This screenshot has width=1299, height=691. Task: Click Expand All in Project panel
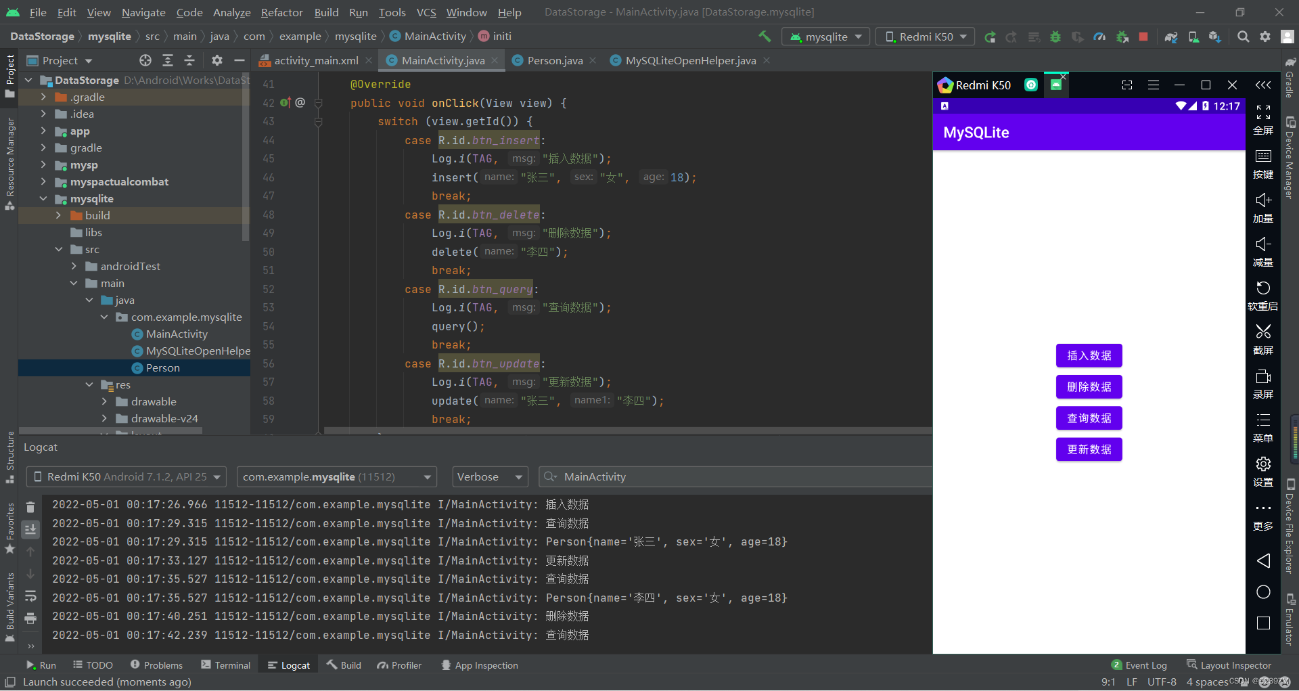168,61
